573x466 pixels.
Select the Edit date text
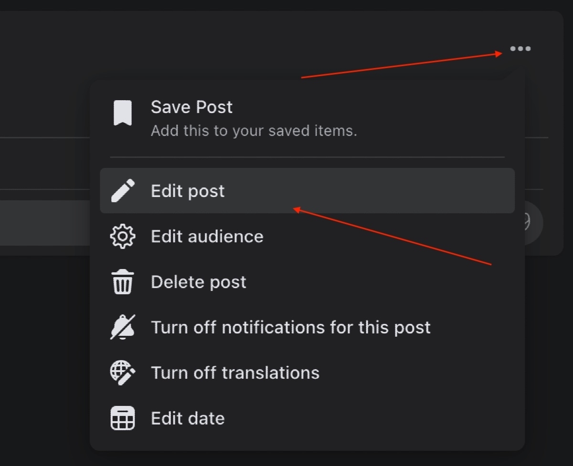[188, 418]
